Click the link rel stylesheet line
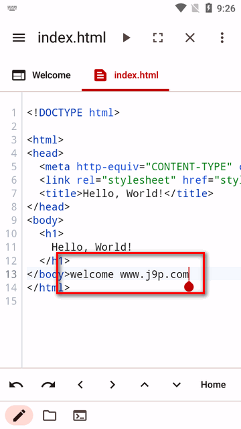This screenshot has height=429, width=241. (x=140, y=180)
